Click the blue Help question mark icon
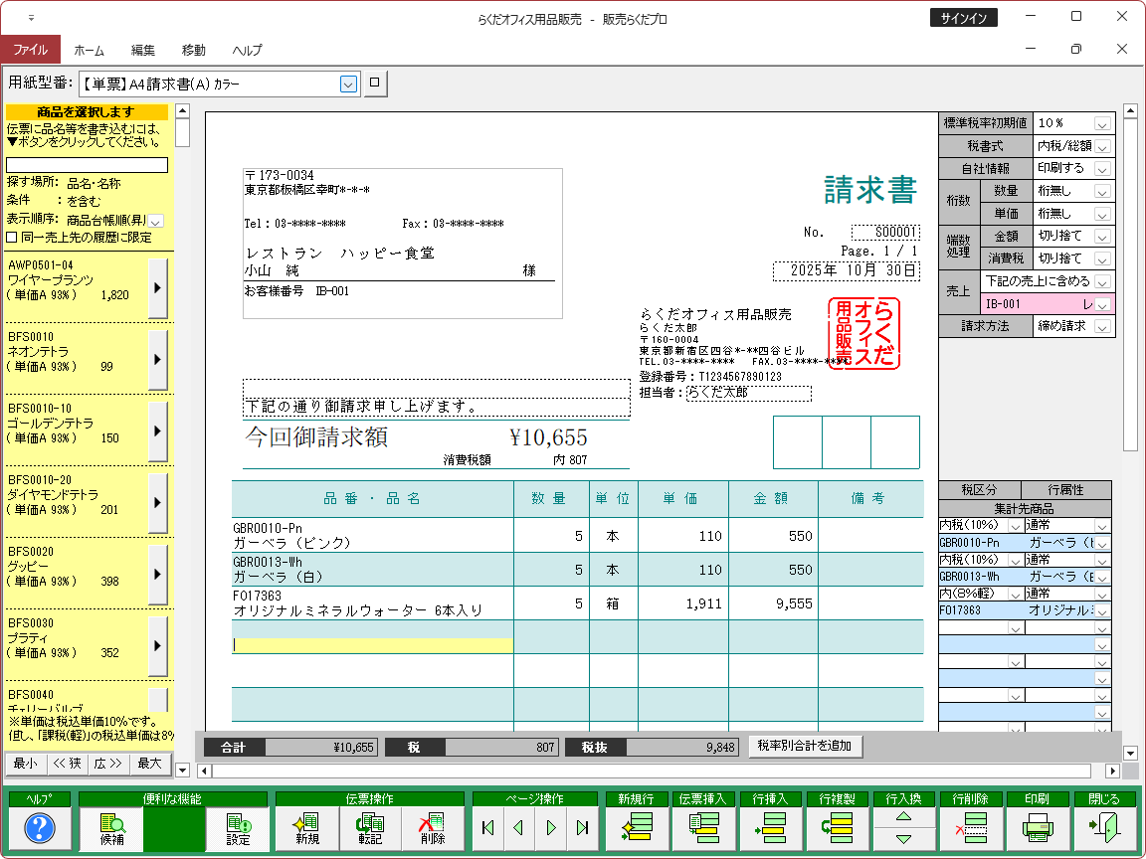The width and height of the screenshot is (1146, 859). [40, 827]
